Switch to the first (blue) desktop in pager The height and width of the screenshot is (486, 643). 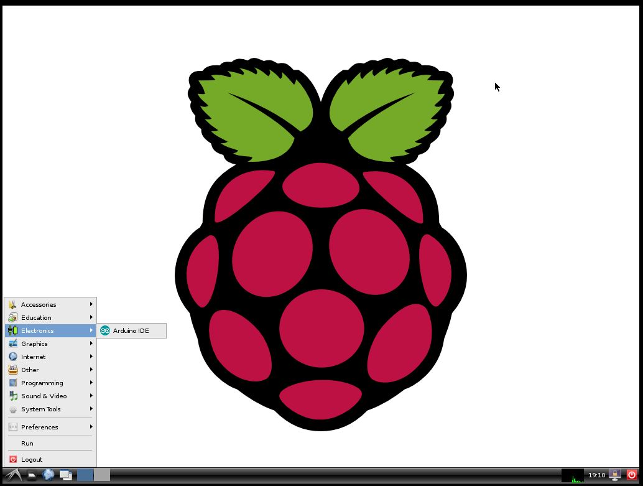pyautogui.click(x=85, y=475)
